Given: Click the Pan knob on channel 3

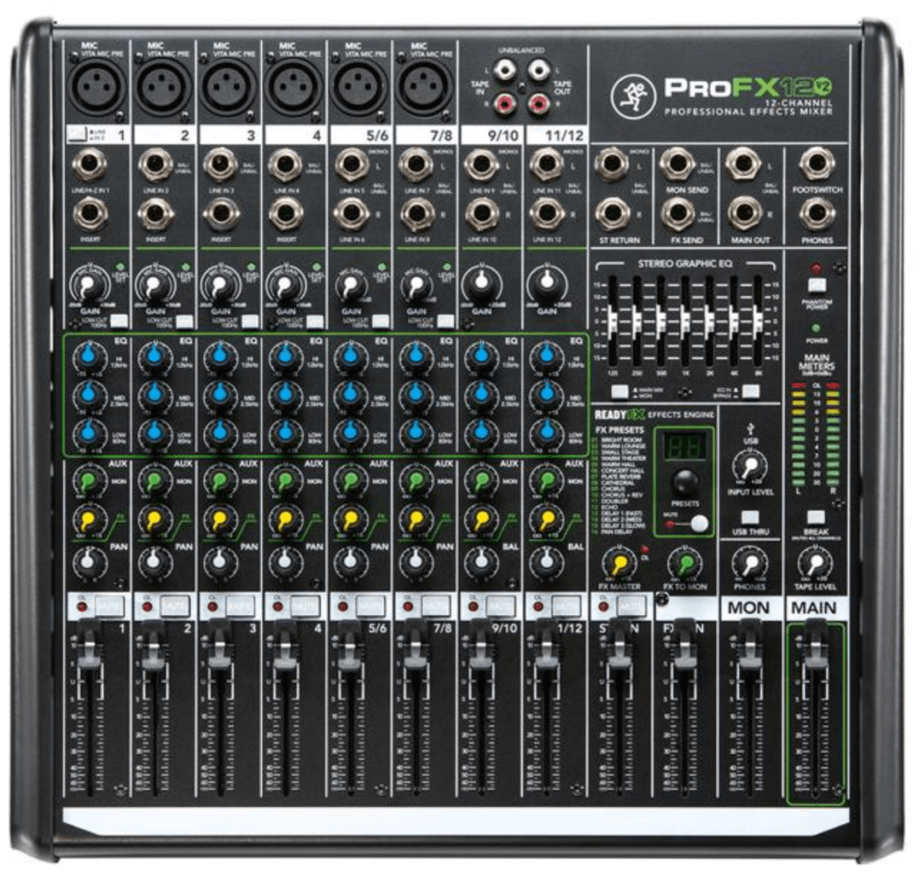Looking at the screenshot, I should coord(221,562).
